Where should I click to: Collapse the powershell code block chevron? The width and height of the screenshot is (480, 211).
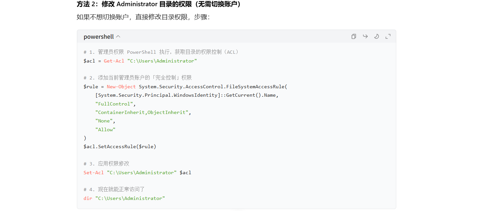coord(118,36)
